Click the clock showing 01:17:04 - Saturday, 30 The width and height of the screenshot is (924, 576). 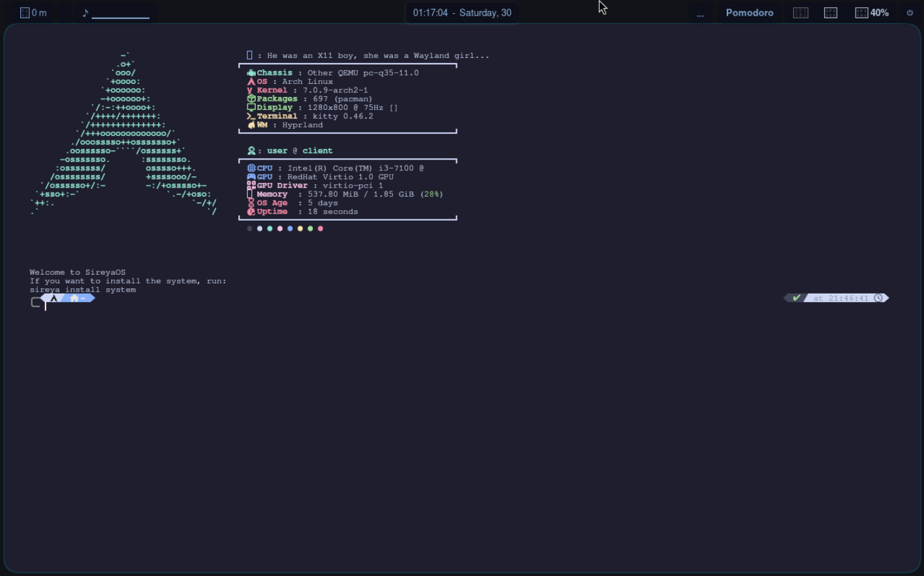point(462,12)
